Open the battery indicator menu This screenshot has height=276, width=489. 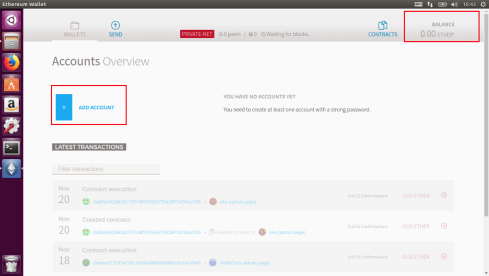pyautogui.click(x=442, y=4)
